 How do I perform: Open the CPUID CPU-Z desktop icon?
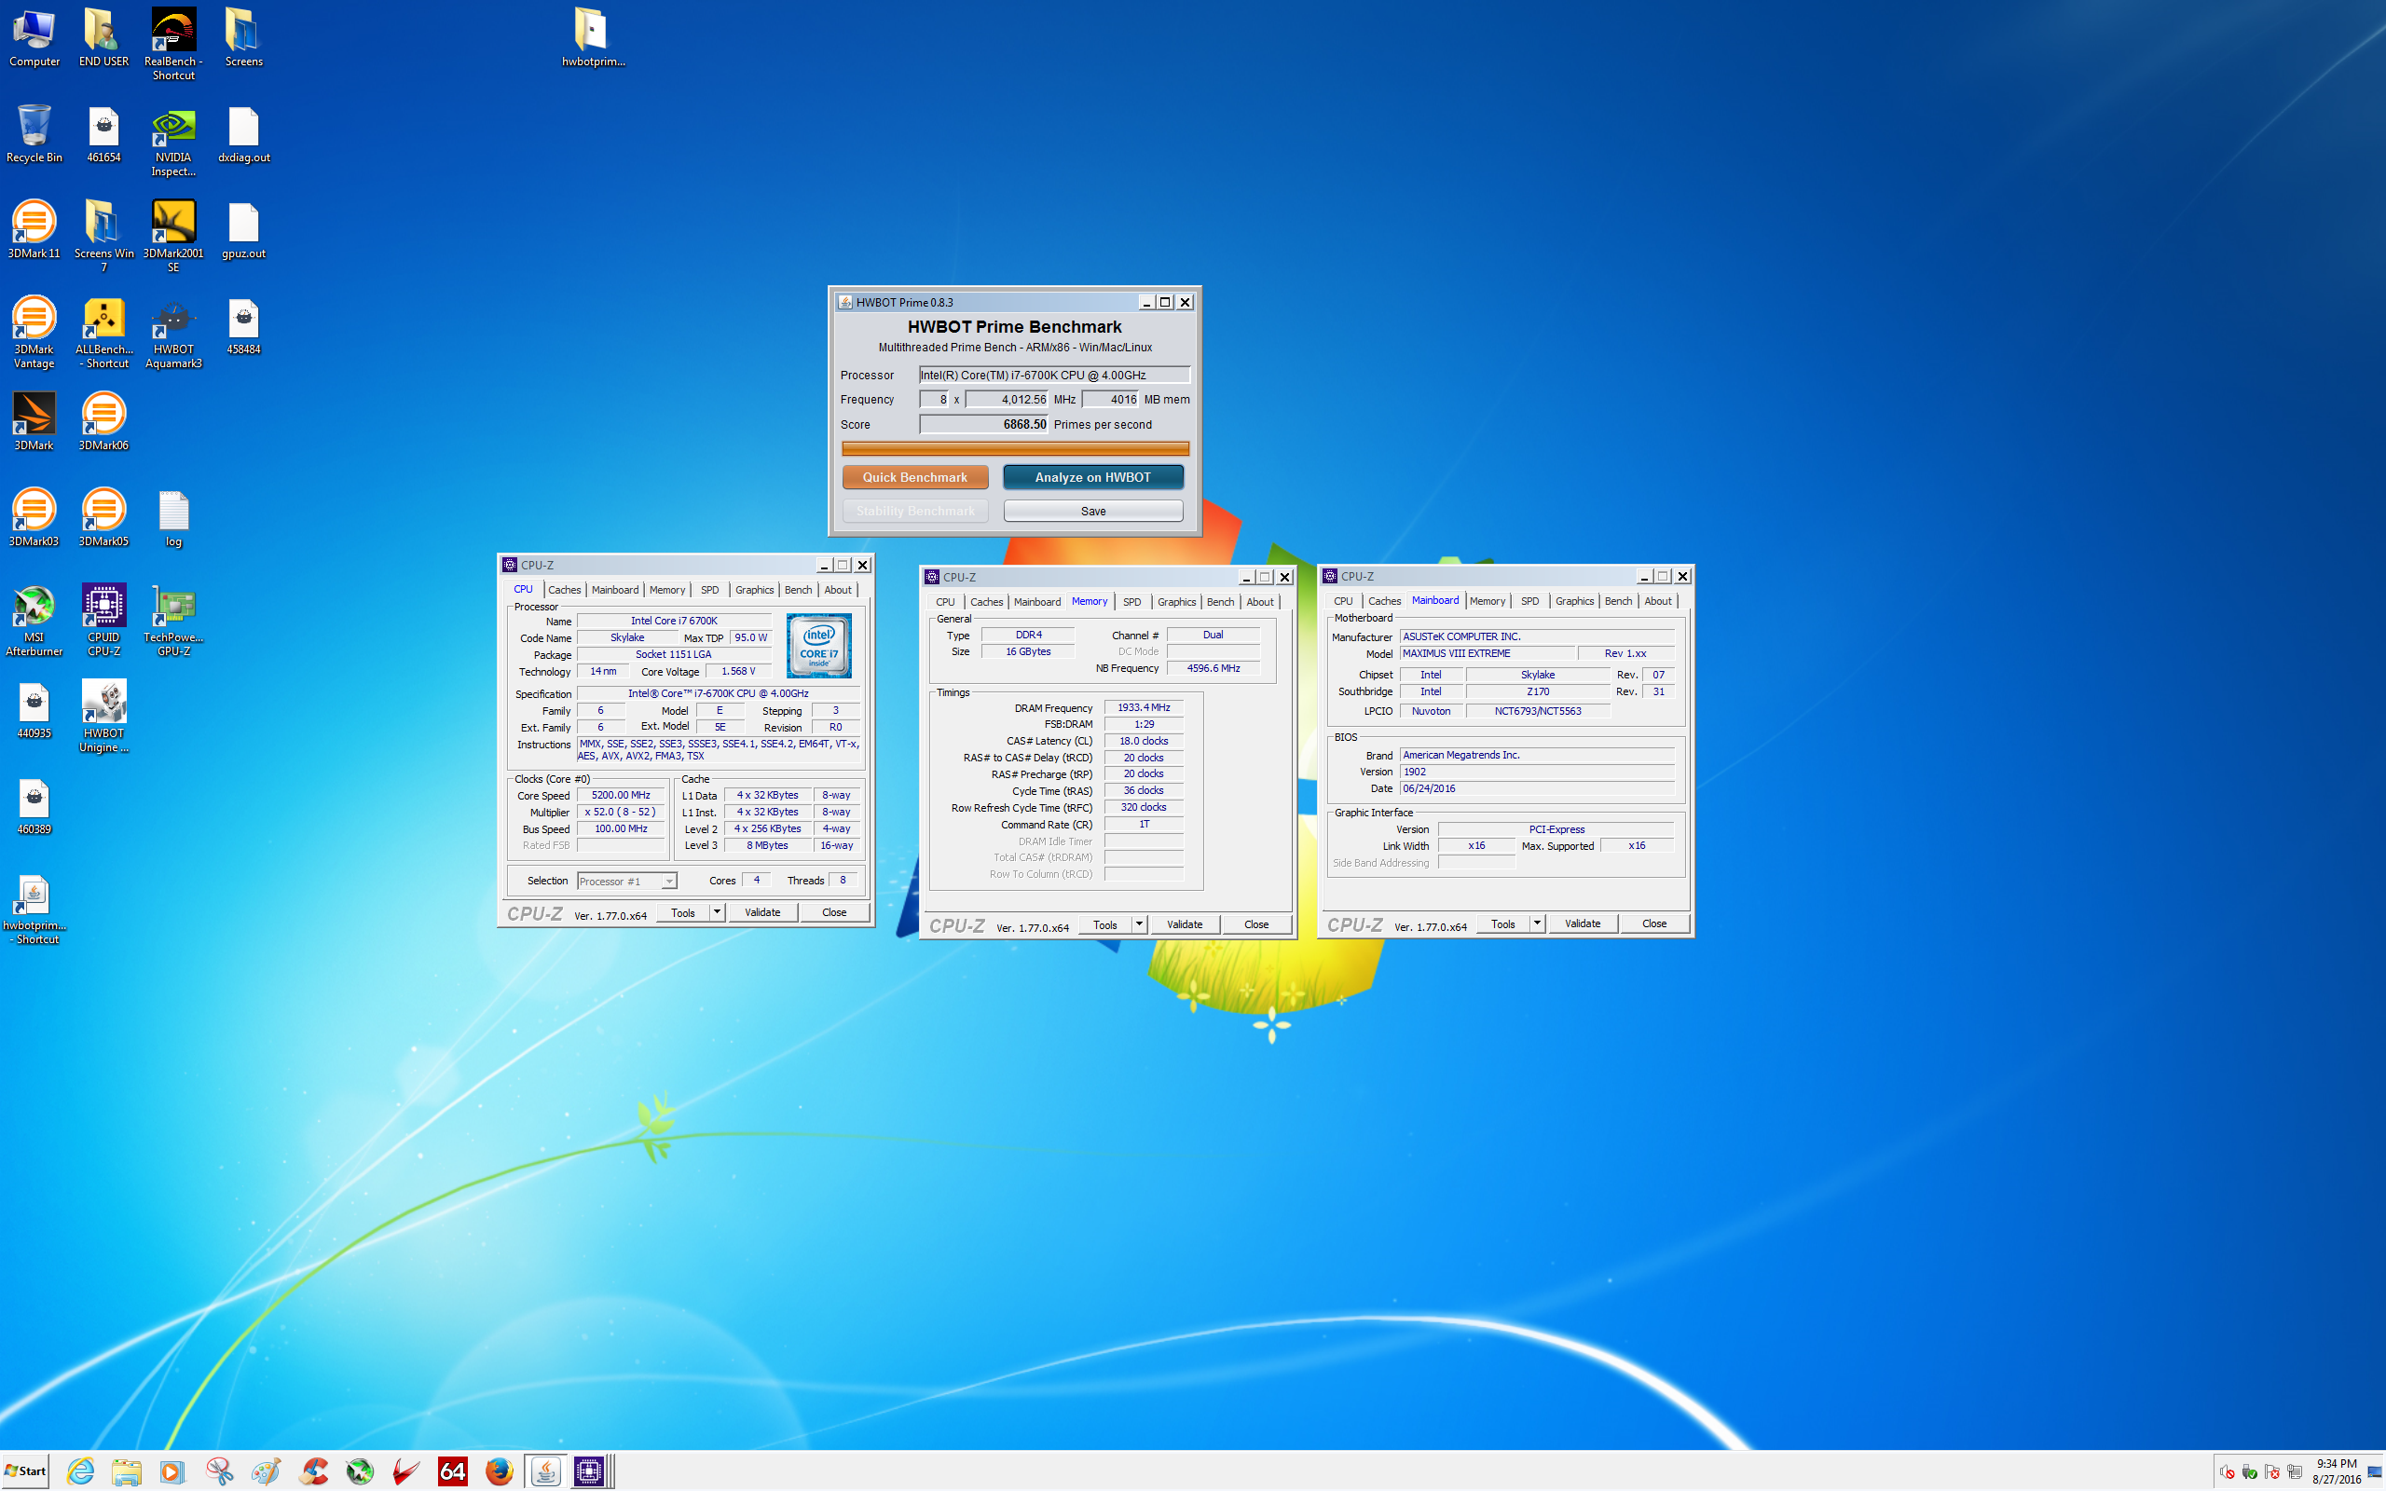(103, 621)
